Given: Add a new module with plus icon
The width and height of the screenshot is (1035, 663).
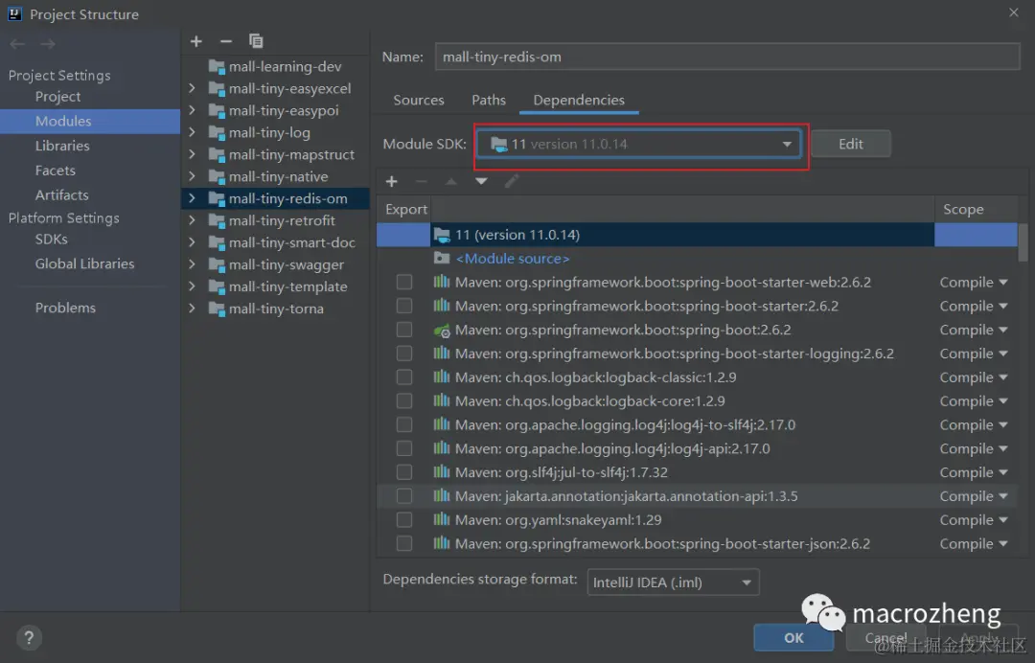Looking at the screenshot, I should click(196, 41).
